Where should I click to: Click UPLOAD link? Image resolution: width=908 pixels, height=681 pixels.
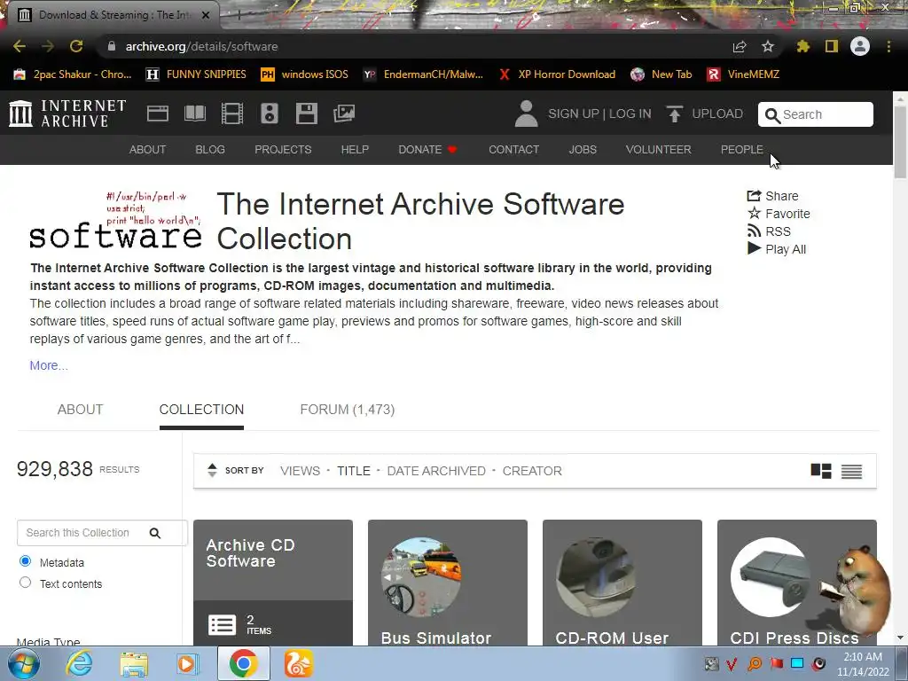(716, 113)
